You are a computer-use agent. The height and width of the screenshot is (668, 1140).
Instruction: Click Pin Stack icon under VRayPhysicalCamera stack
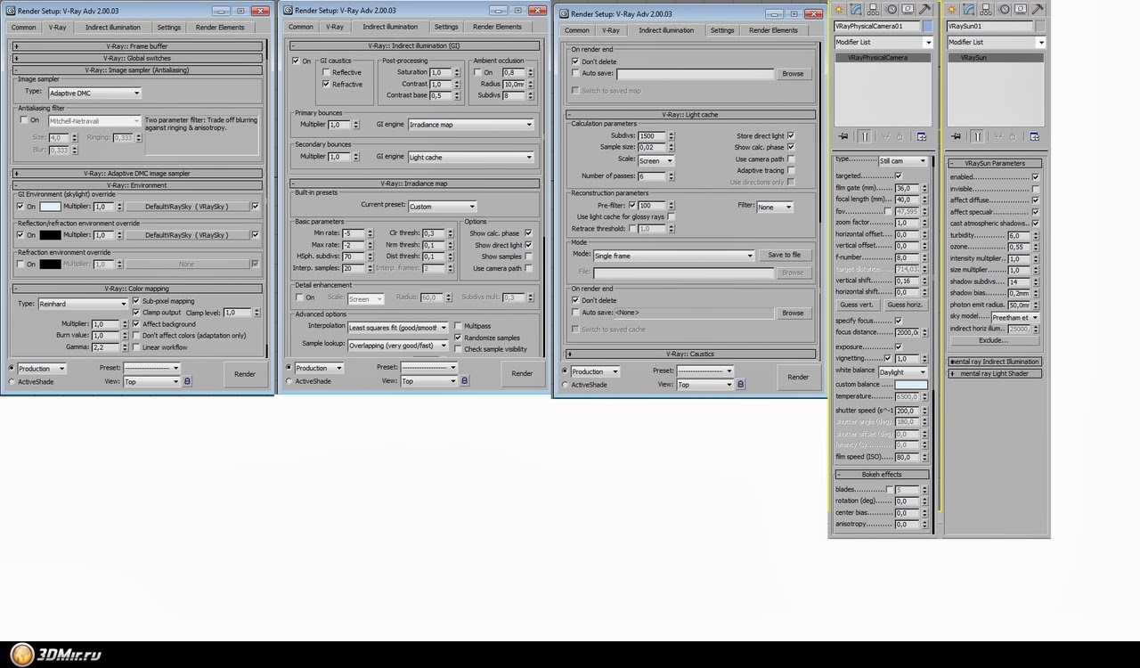pos(843,136)
